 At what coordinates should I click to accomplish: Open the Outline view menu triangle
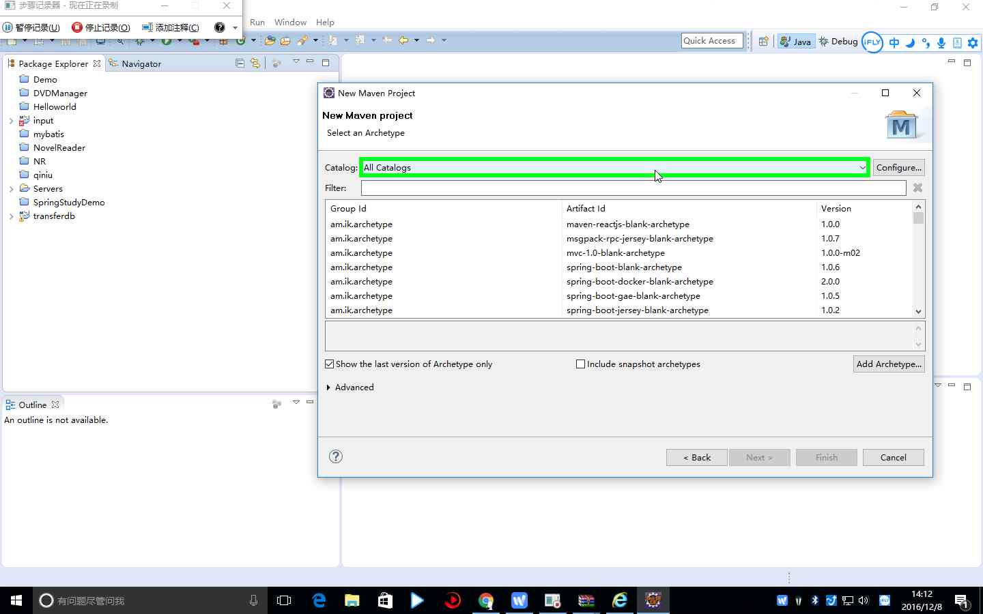coord(296,402)
